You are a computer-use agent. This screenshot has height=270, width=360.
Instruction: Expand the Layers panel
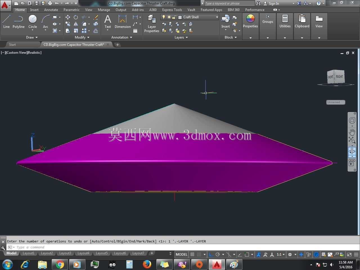181,37
